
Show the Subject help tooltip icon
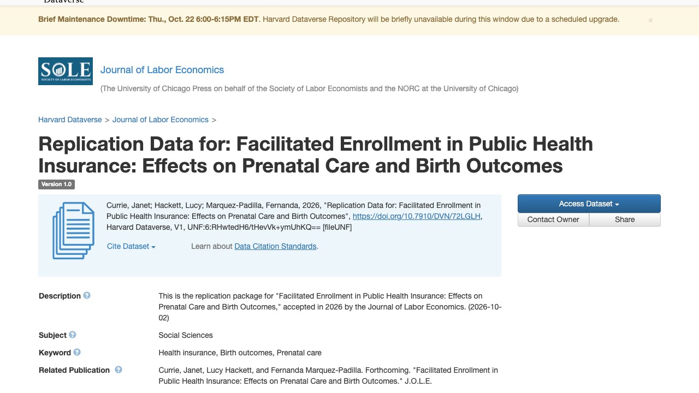pos(73,335)
